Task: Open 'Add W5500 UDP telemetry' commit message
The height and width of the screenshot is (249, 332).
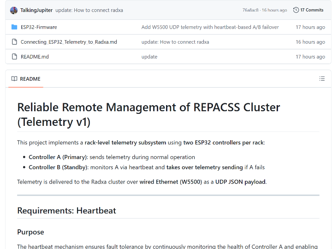Action: [210, 27]
